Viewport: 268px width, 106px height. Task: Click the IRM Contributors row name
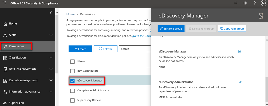(88, 71)
